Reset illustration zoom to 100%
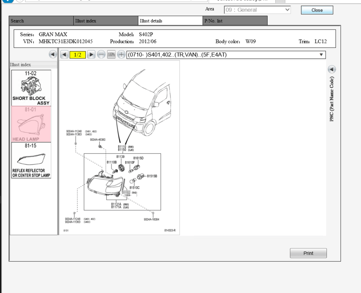The image size is (361, 293). point(111,55)
